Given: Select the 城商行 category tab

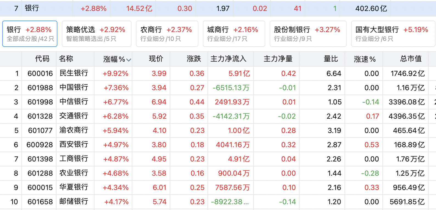Looking at the screenshot, I should 234,34.
